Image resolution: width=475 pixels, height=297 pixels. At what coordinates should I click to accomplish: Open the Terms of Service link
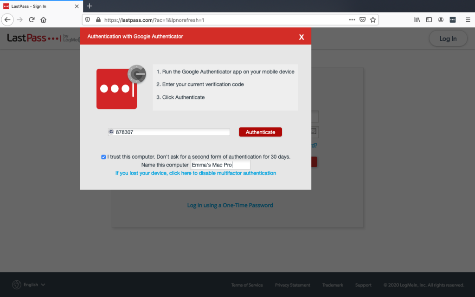point(247,285)
